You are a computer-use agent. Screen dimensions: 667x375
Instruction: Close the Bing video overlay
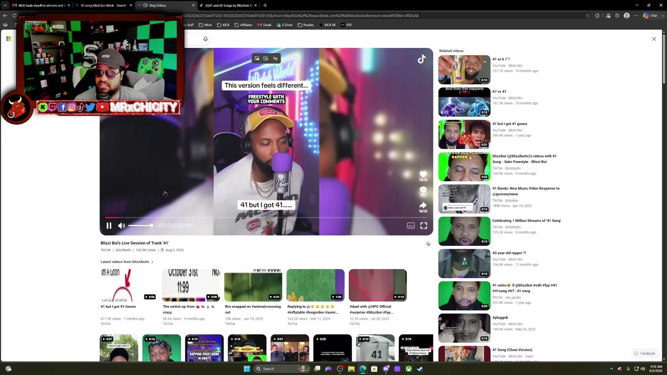pyautogui.click(x=654, y=39)
